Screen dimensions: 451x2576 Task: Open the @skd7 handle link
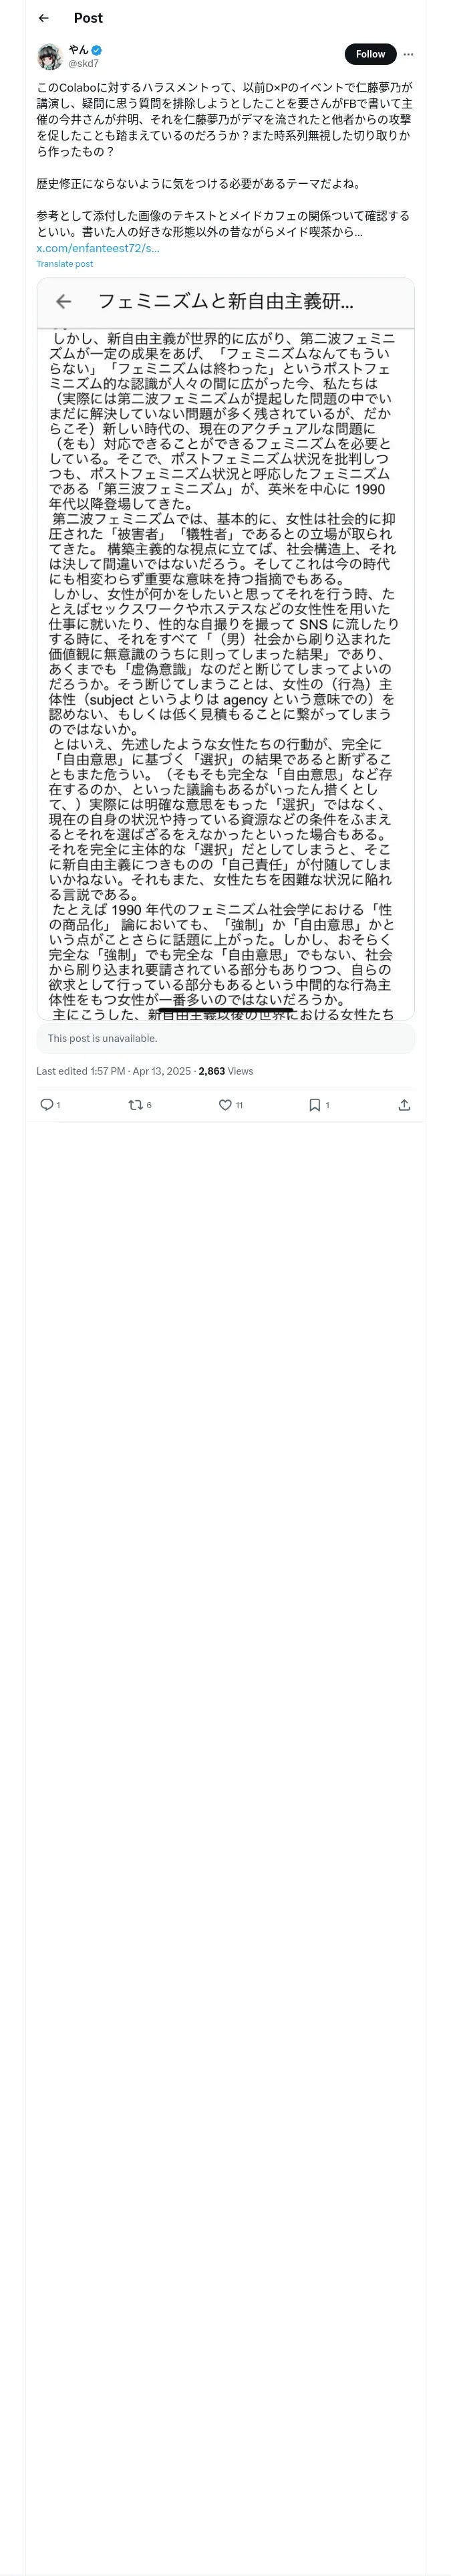[83, 64]
